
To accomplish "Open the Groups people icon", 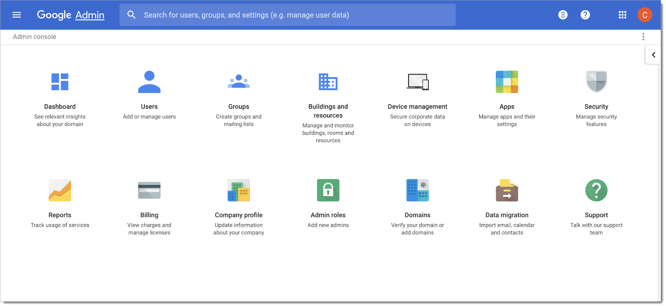I will [239, 82].
